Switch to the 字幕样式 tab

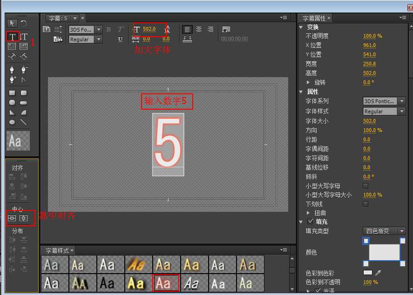coord(57,250)
